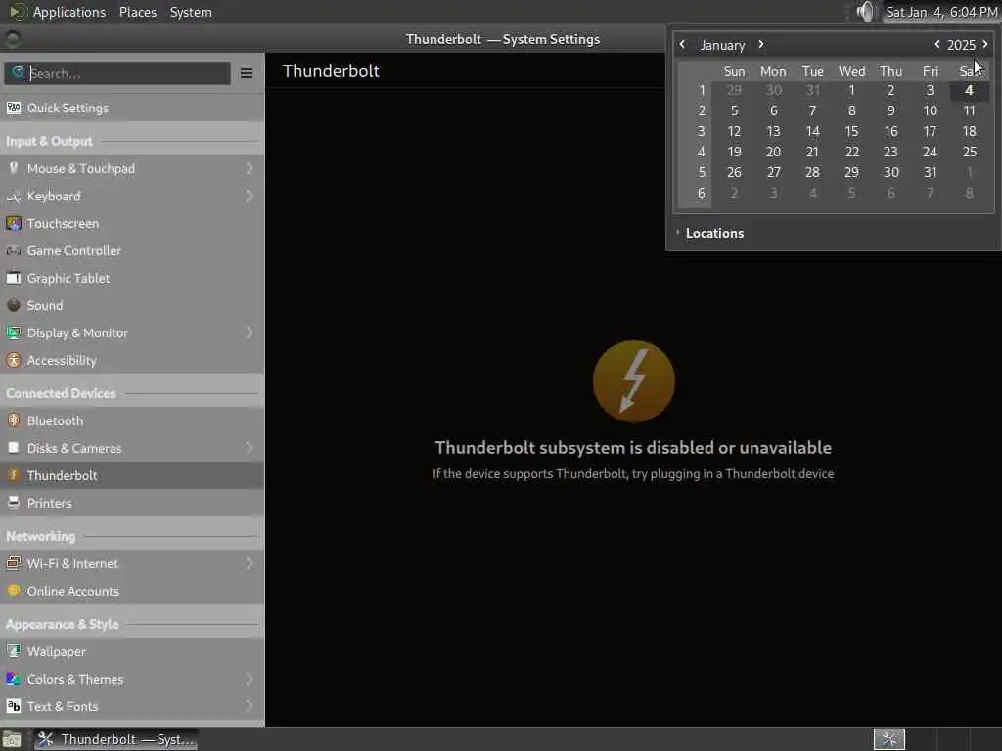This screenshot has width=1002, height=751.
Task: Click the grayed December 30 date
Action: coord(773,91)
